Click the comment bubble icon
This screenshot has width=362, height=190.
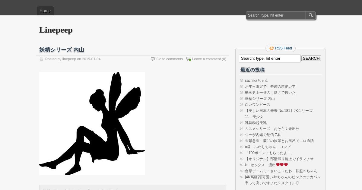click(153, 59)
